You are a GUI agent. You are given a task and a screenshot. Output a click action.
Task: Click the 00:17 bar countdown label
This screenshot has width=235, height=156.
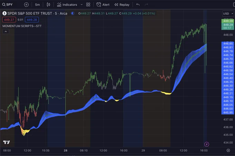pos(227,28)
